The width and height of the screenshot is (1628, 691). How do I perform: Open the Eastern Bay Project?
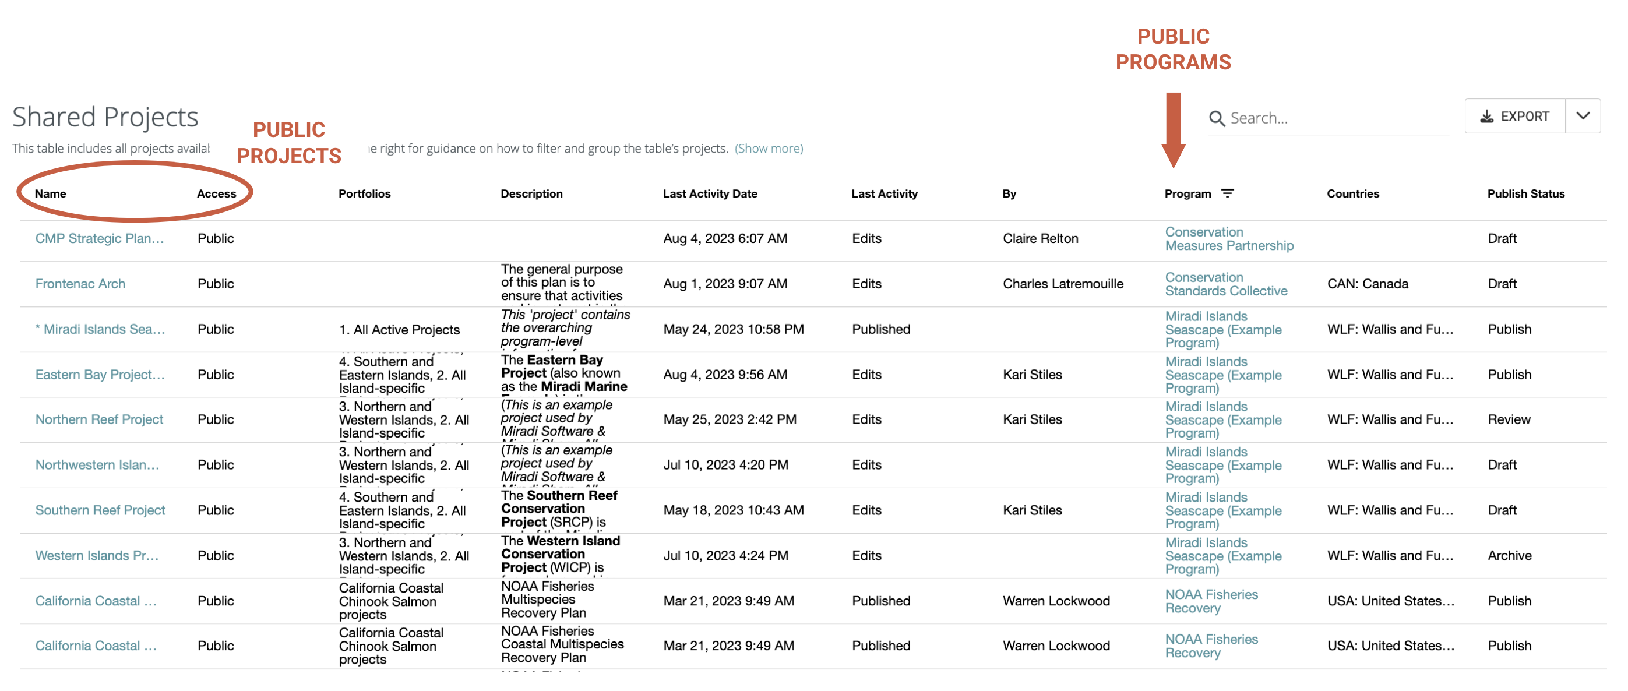(x=100, y=374)
